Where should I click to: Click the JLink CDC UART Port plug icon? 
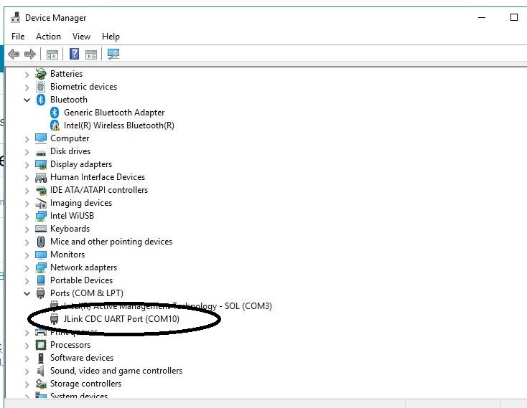[54, 319]
